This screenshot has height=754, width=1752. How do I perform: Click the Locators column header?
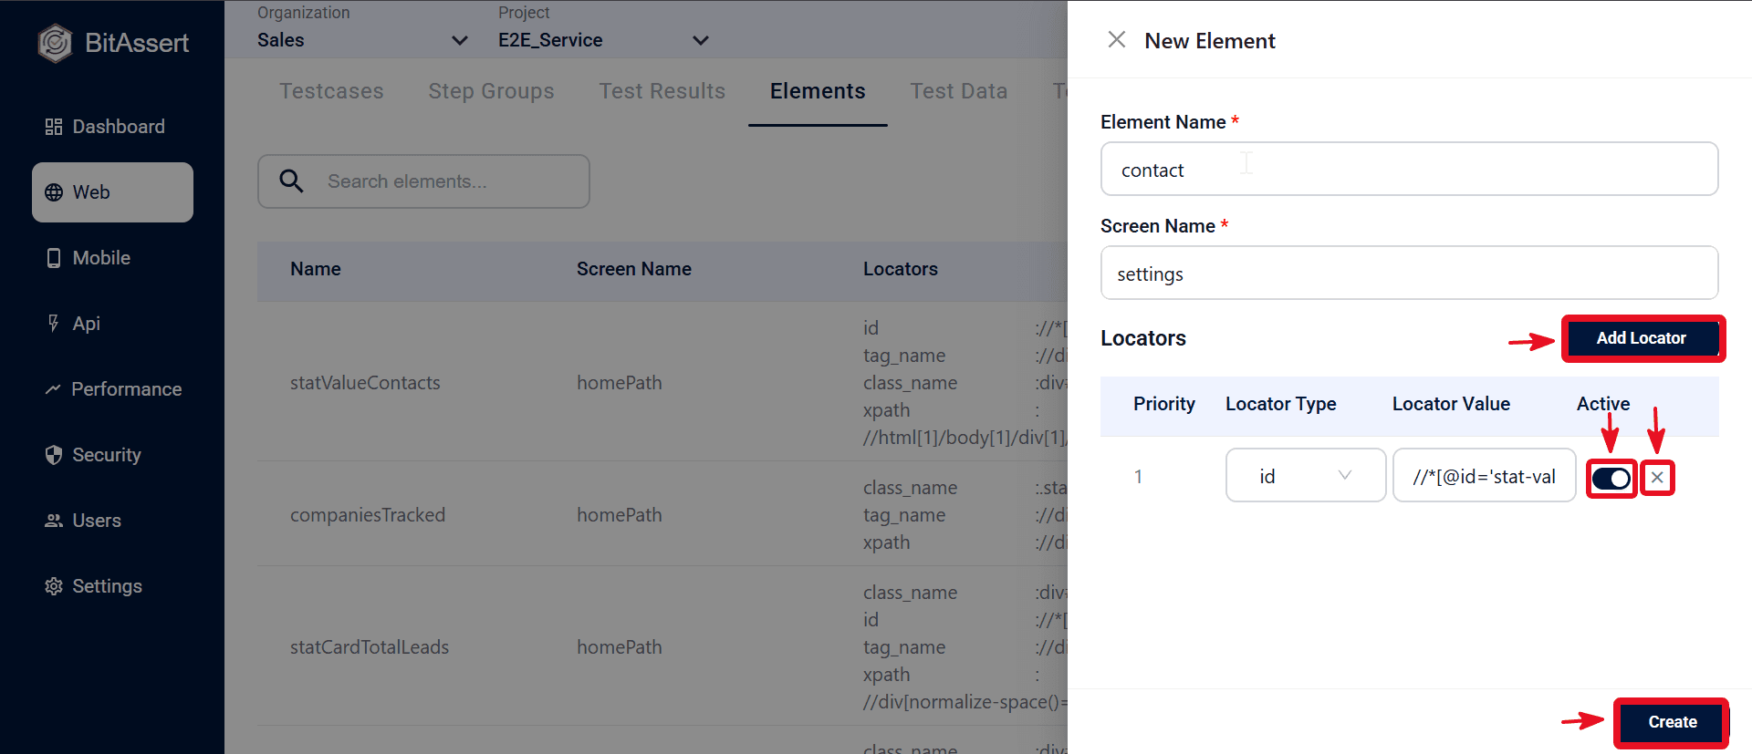[x=901, y=269]
